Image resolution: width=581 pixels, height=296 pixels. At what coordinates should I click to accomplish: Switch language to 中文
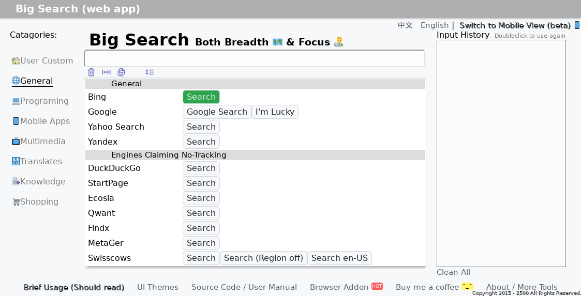tap(405, 25)
